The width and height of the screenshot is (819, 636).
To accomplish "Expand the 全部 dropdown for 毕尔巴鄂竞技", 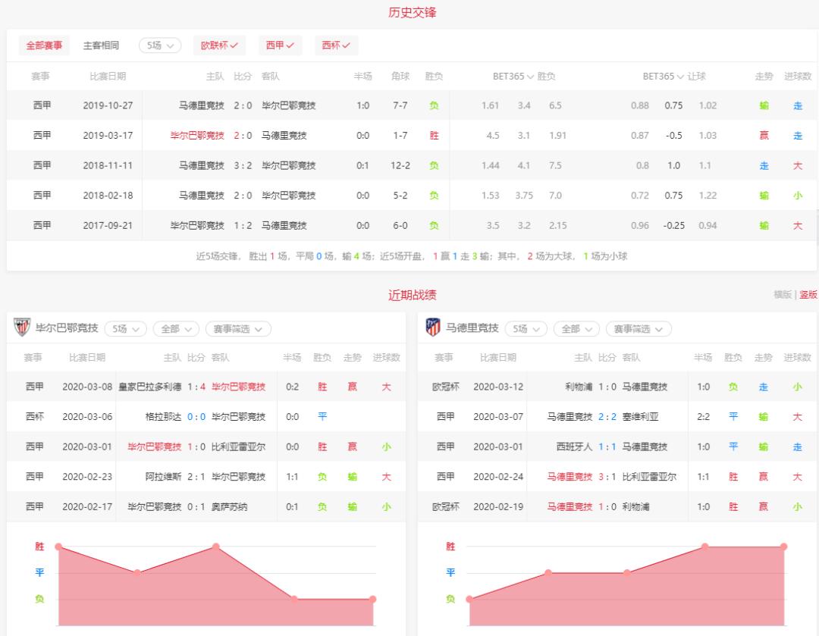I will [176, 329].
